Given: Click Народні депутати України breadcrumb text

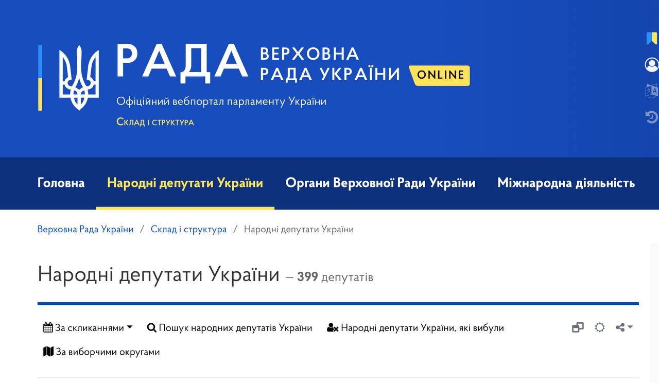Looking at the screenshot, I should (x=299, y=229).
